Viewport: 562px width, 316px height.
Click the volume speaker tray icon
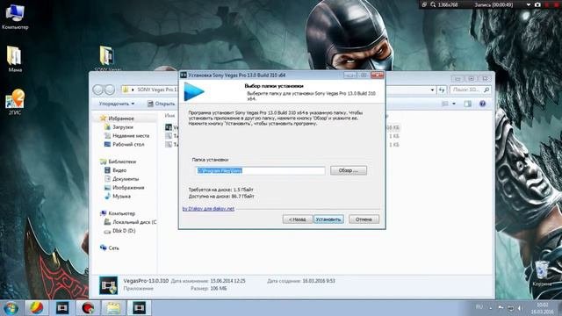pyautogui.click(x=520, y=308)
